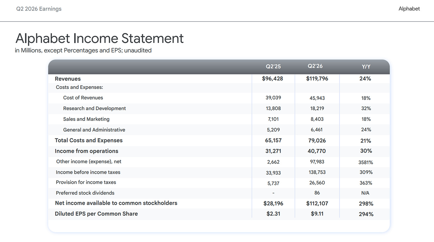Viewport: 434px width, 242px height.
Task: Click the 45,943 Cost of Revenues value
Action: pyautogui.click(x=317, y=98)
